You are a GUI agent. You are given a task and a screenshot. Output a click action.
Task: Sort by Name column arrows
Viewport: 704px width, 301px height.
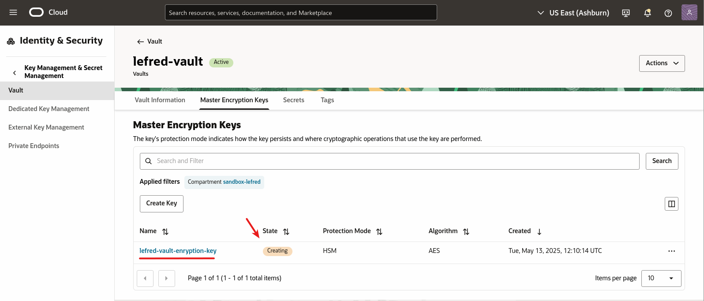tap(165, 231)
